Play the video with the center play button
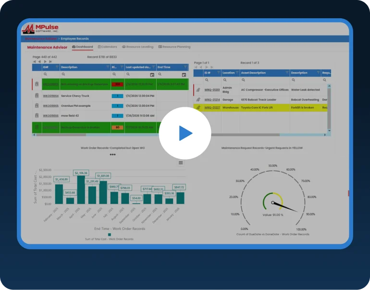This screenshot has height=290, width=370. coord(185,133)
